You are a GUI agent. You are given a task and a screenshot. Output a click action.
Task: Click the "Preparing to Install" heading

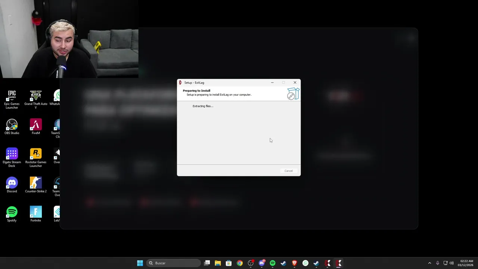(196, 90)
